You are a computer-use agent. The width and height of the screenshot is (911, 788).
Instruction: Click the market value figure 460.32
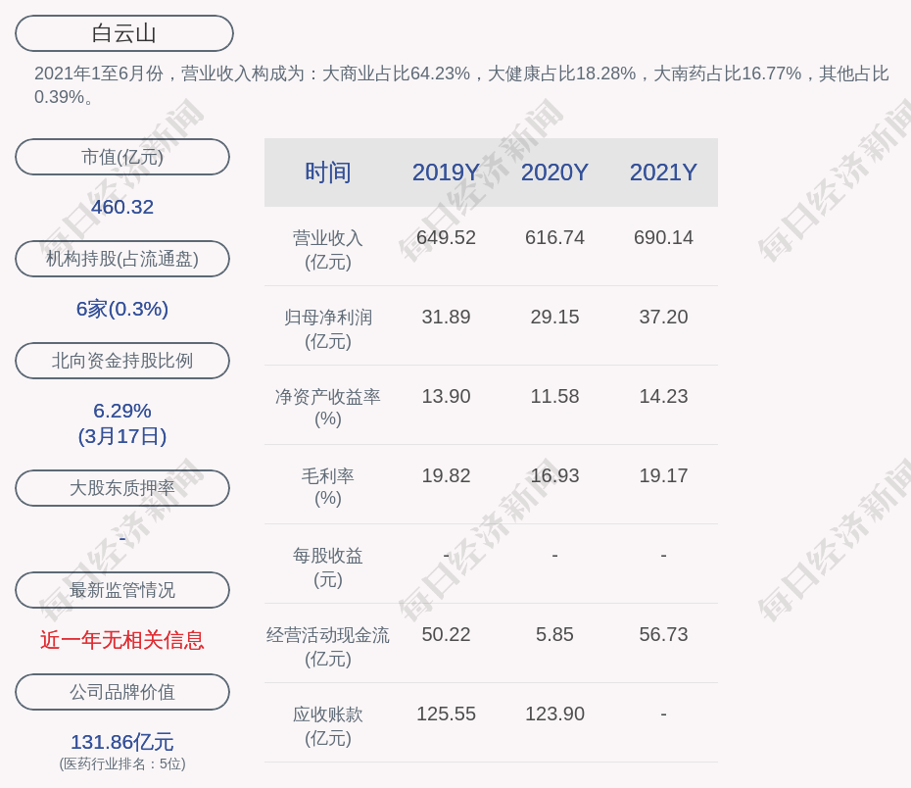(x=122, y=207)
